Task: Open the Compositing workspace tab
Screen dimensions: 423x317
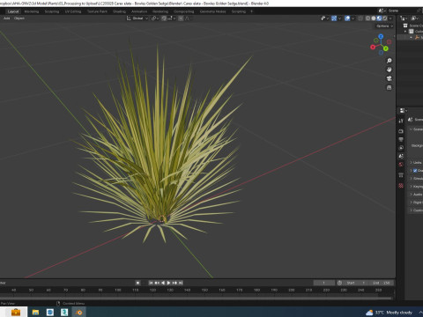Action: tap(184, 11)
